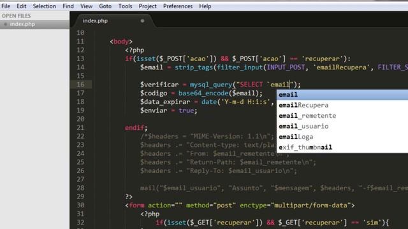This screenshot has height=229, width=408.
Task: Click base64_encode on line 17
Action: pos(203,93)
